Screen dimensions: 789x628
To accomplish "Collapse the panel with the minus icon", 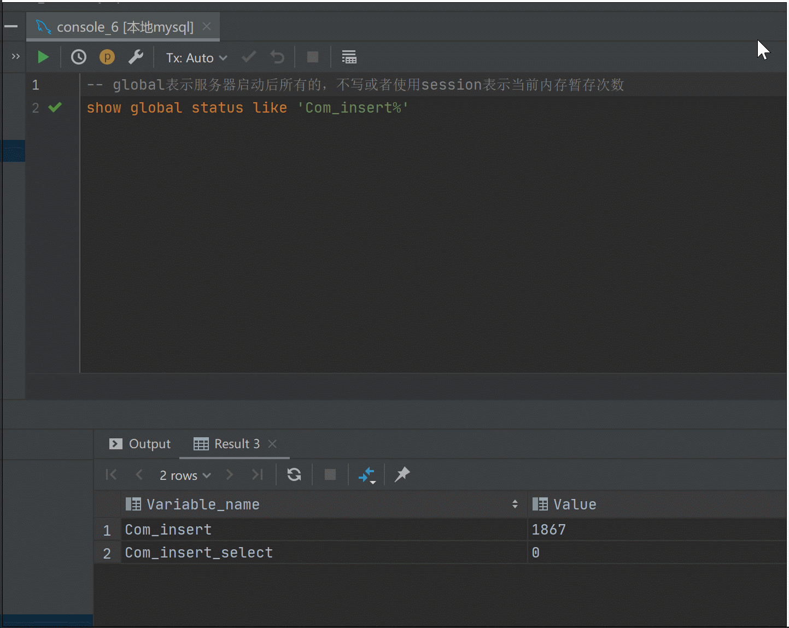I will (11, 26).
